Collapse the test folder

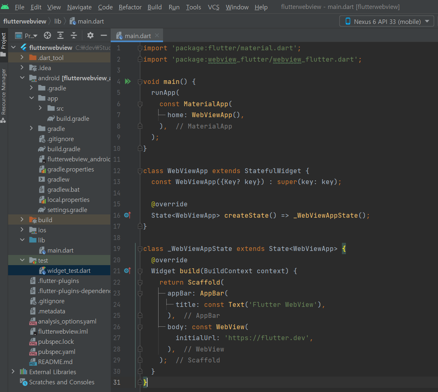point(22,260)
